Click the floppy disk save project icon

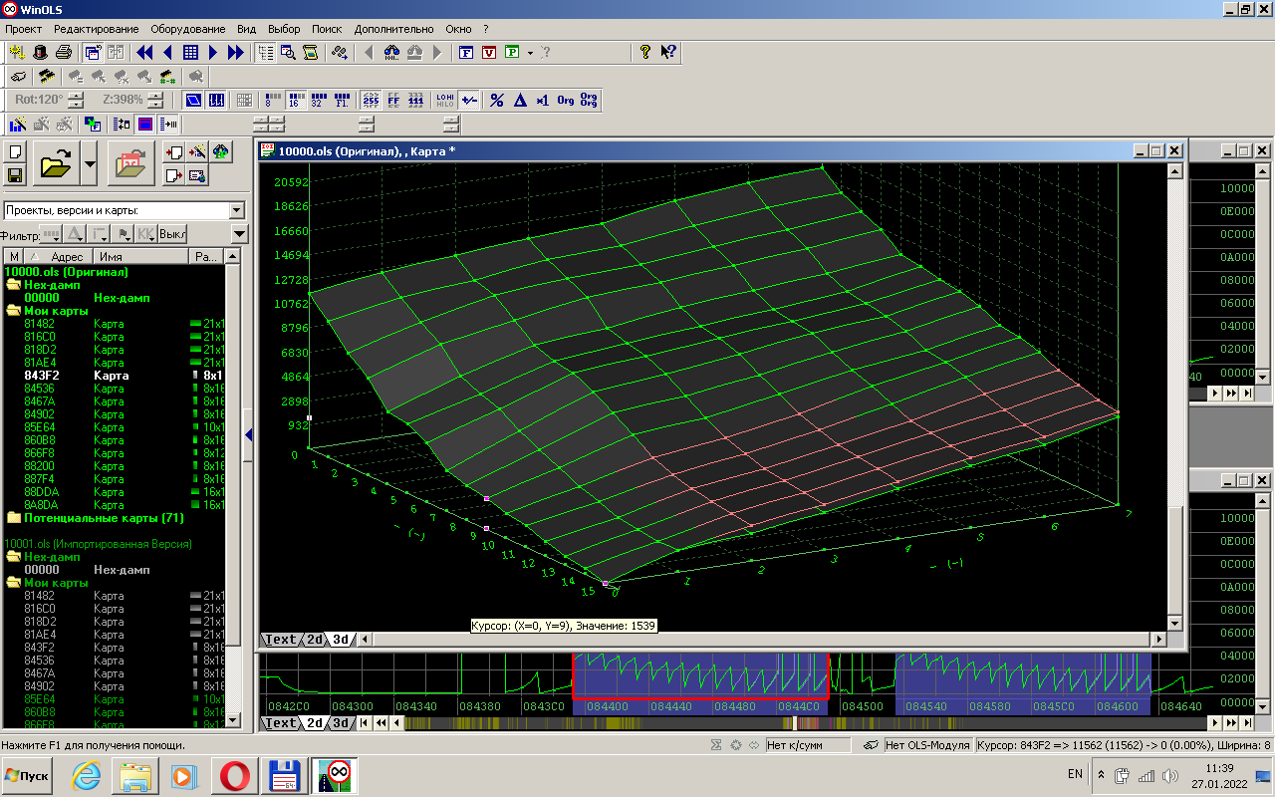pos(16,175)
